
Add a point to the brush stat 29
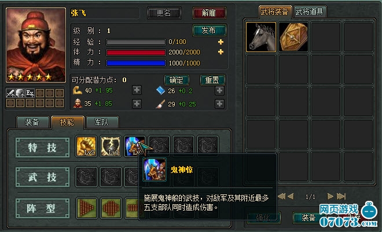219,104
